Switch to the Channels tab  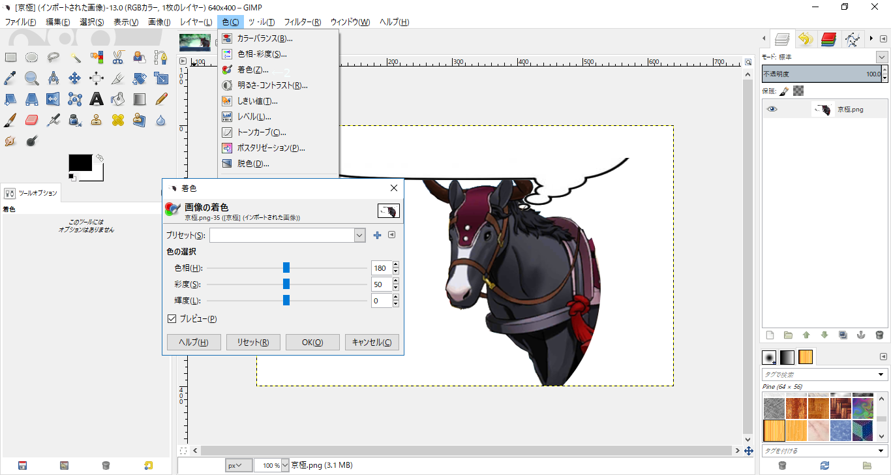tap(828, 39)
